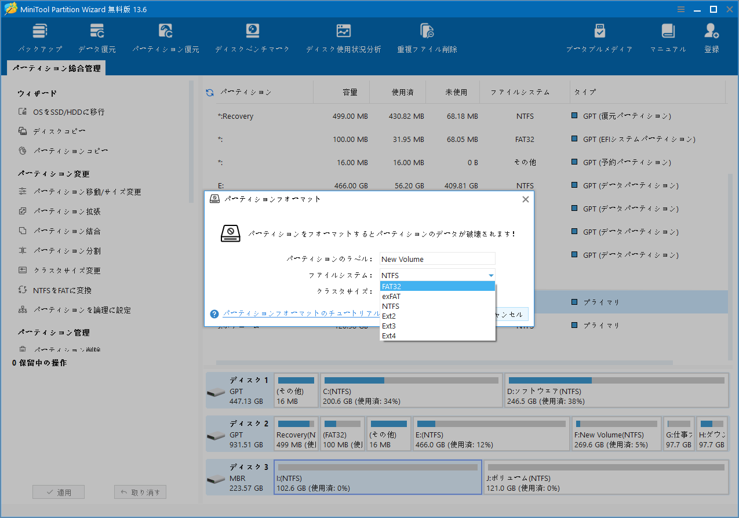Close the パーティションフォーマット dialog
Image resolution: width=739 pixels, height=518 pixels.
525,199
